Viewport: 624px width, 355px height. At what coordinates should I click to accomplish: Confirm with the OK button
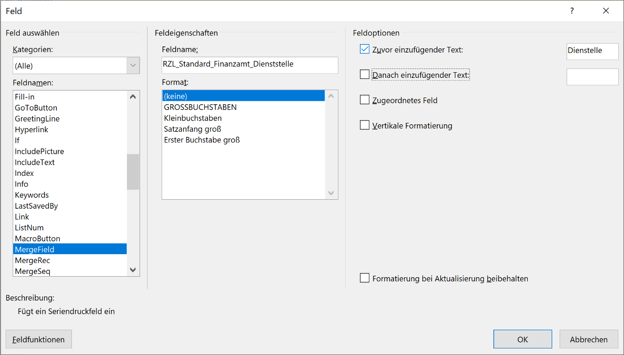[523, 339]
